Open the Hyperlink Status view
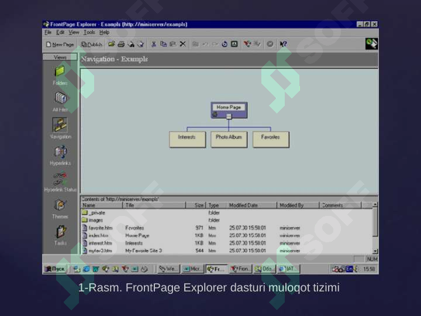This screenshot has height=316, width=421. [60, 182]
